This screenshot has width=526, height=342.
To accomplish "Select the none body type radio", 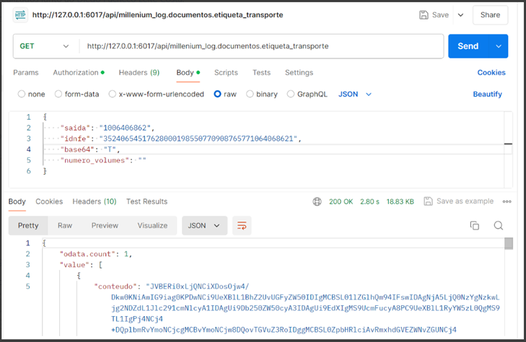I will pyautogui.click(x=22, y=94).
